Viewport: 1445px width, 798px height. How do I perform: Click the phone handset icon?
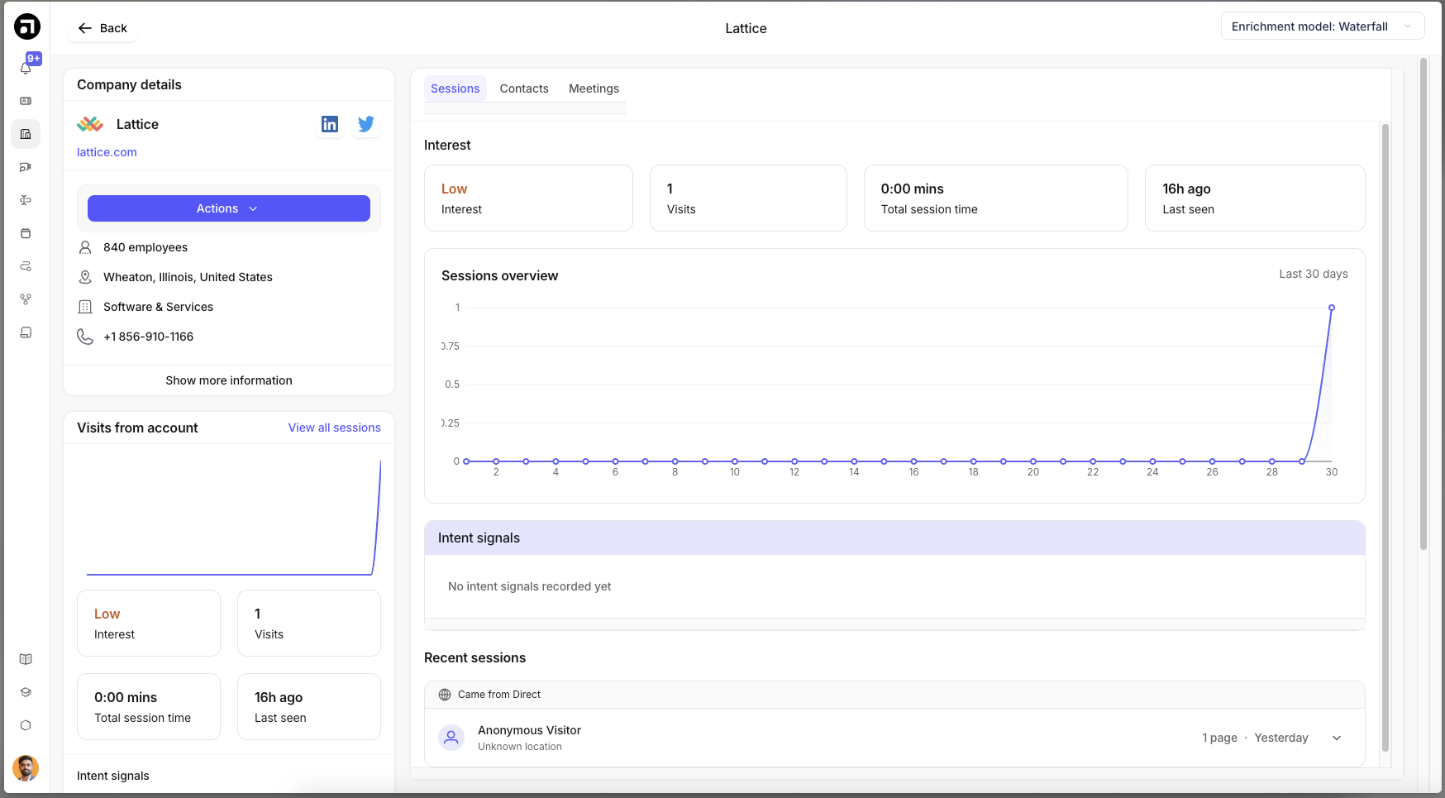[x=85, y=337]
